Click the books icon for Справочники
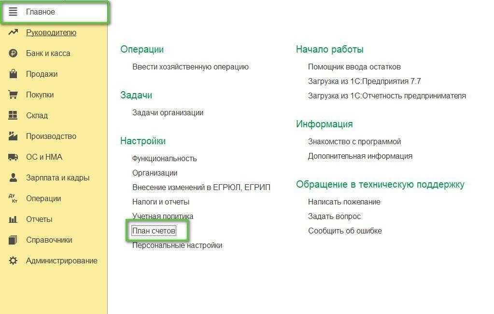The image size is (494, 314). pos(13,240)
